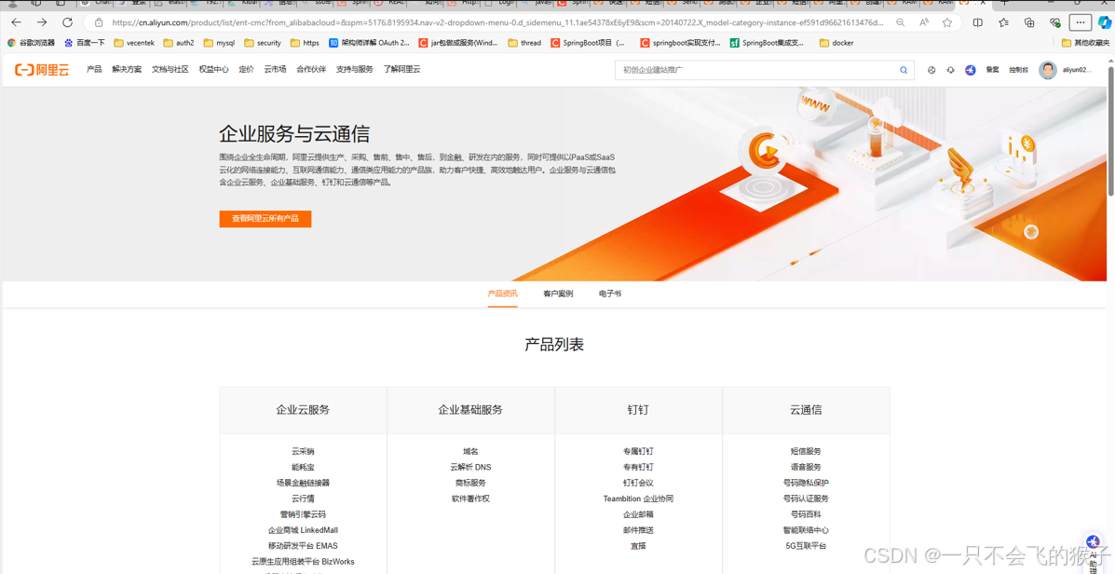Open the 支持与服务 menu
This screenshot has height=574, width=1115.
(x=354, y=70)
